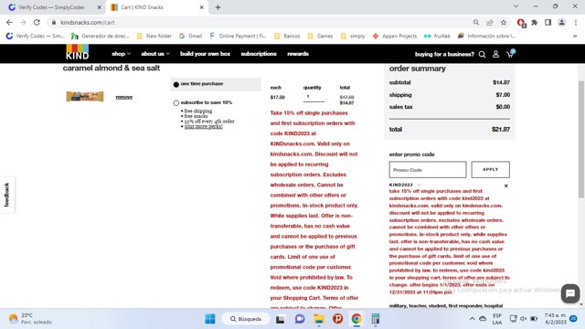Open Chrome three-dot menu
Viewport: 585px width, 329px height.
tap(575, 22)
